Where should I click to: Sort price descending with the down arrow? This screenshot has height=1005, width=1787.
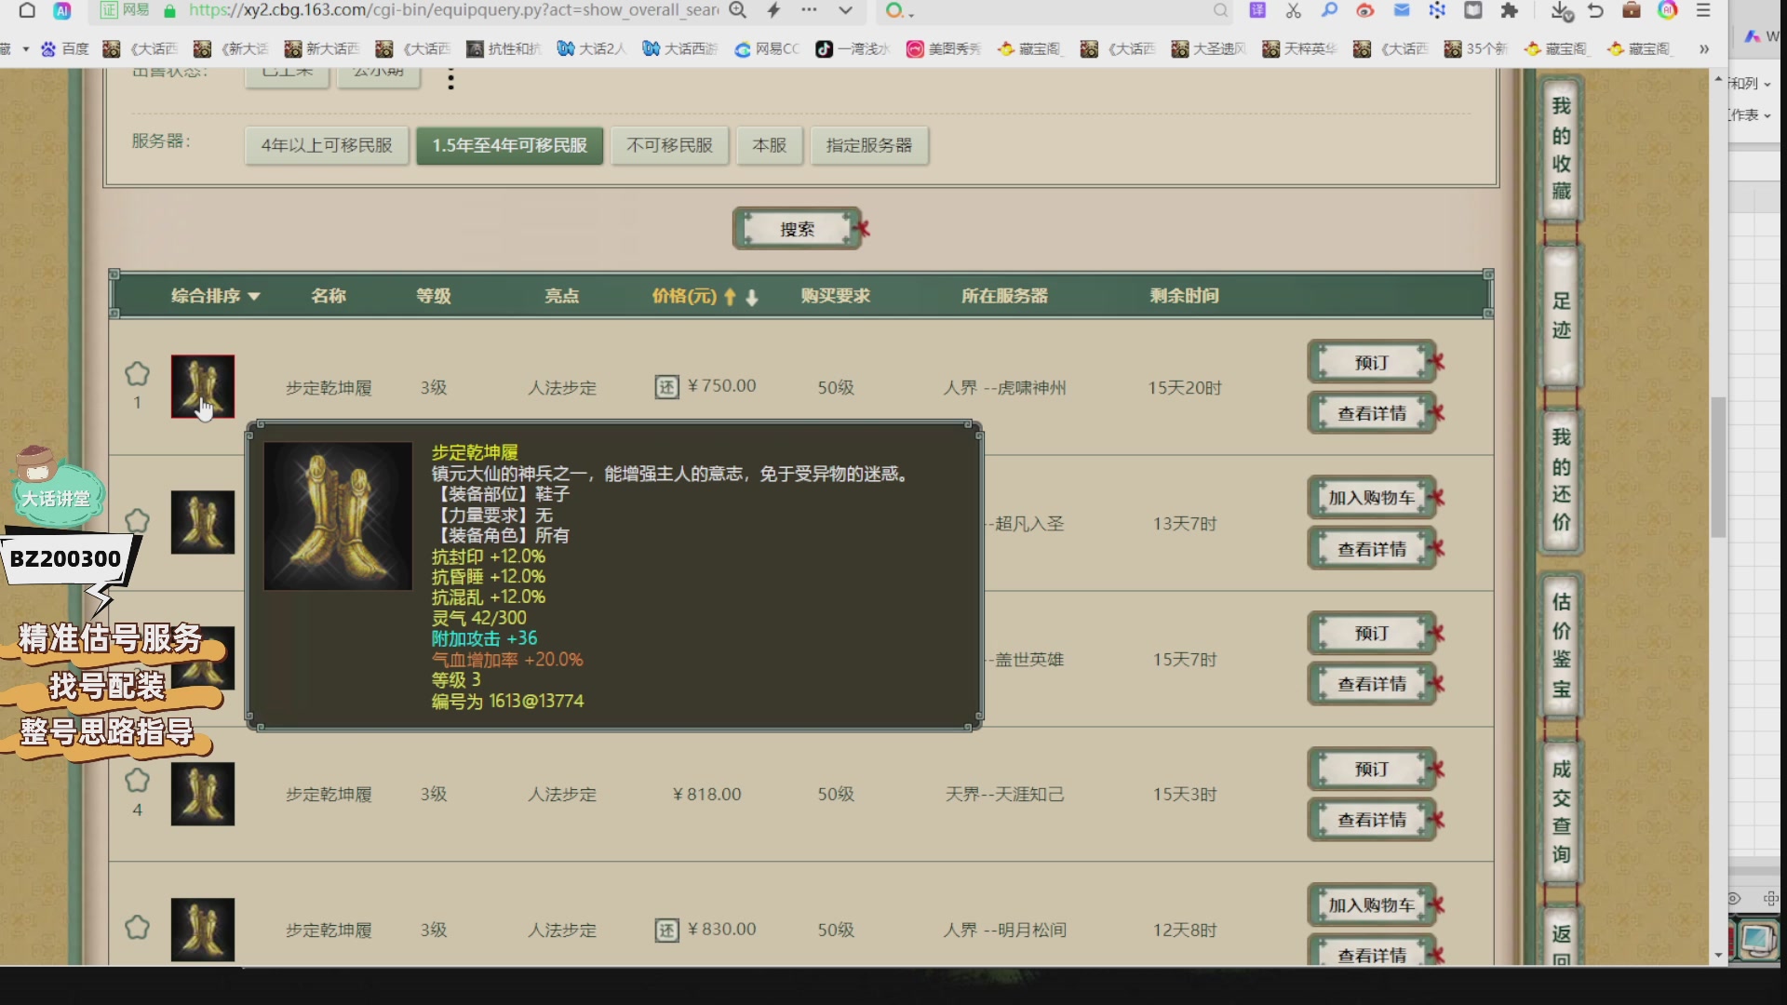[x=752, y=297]
